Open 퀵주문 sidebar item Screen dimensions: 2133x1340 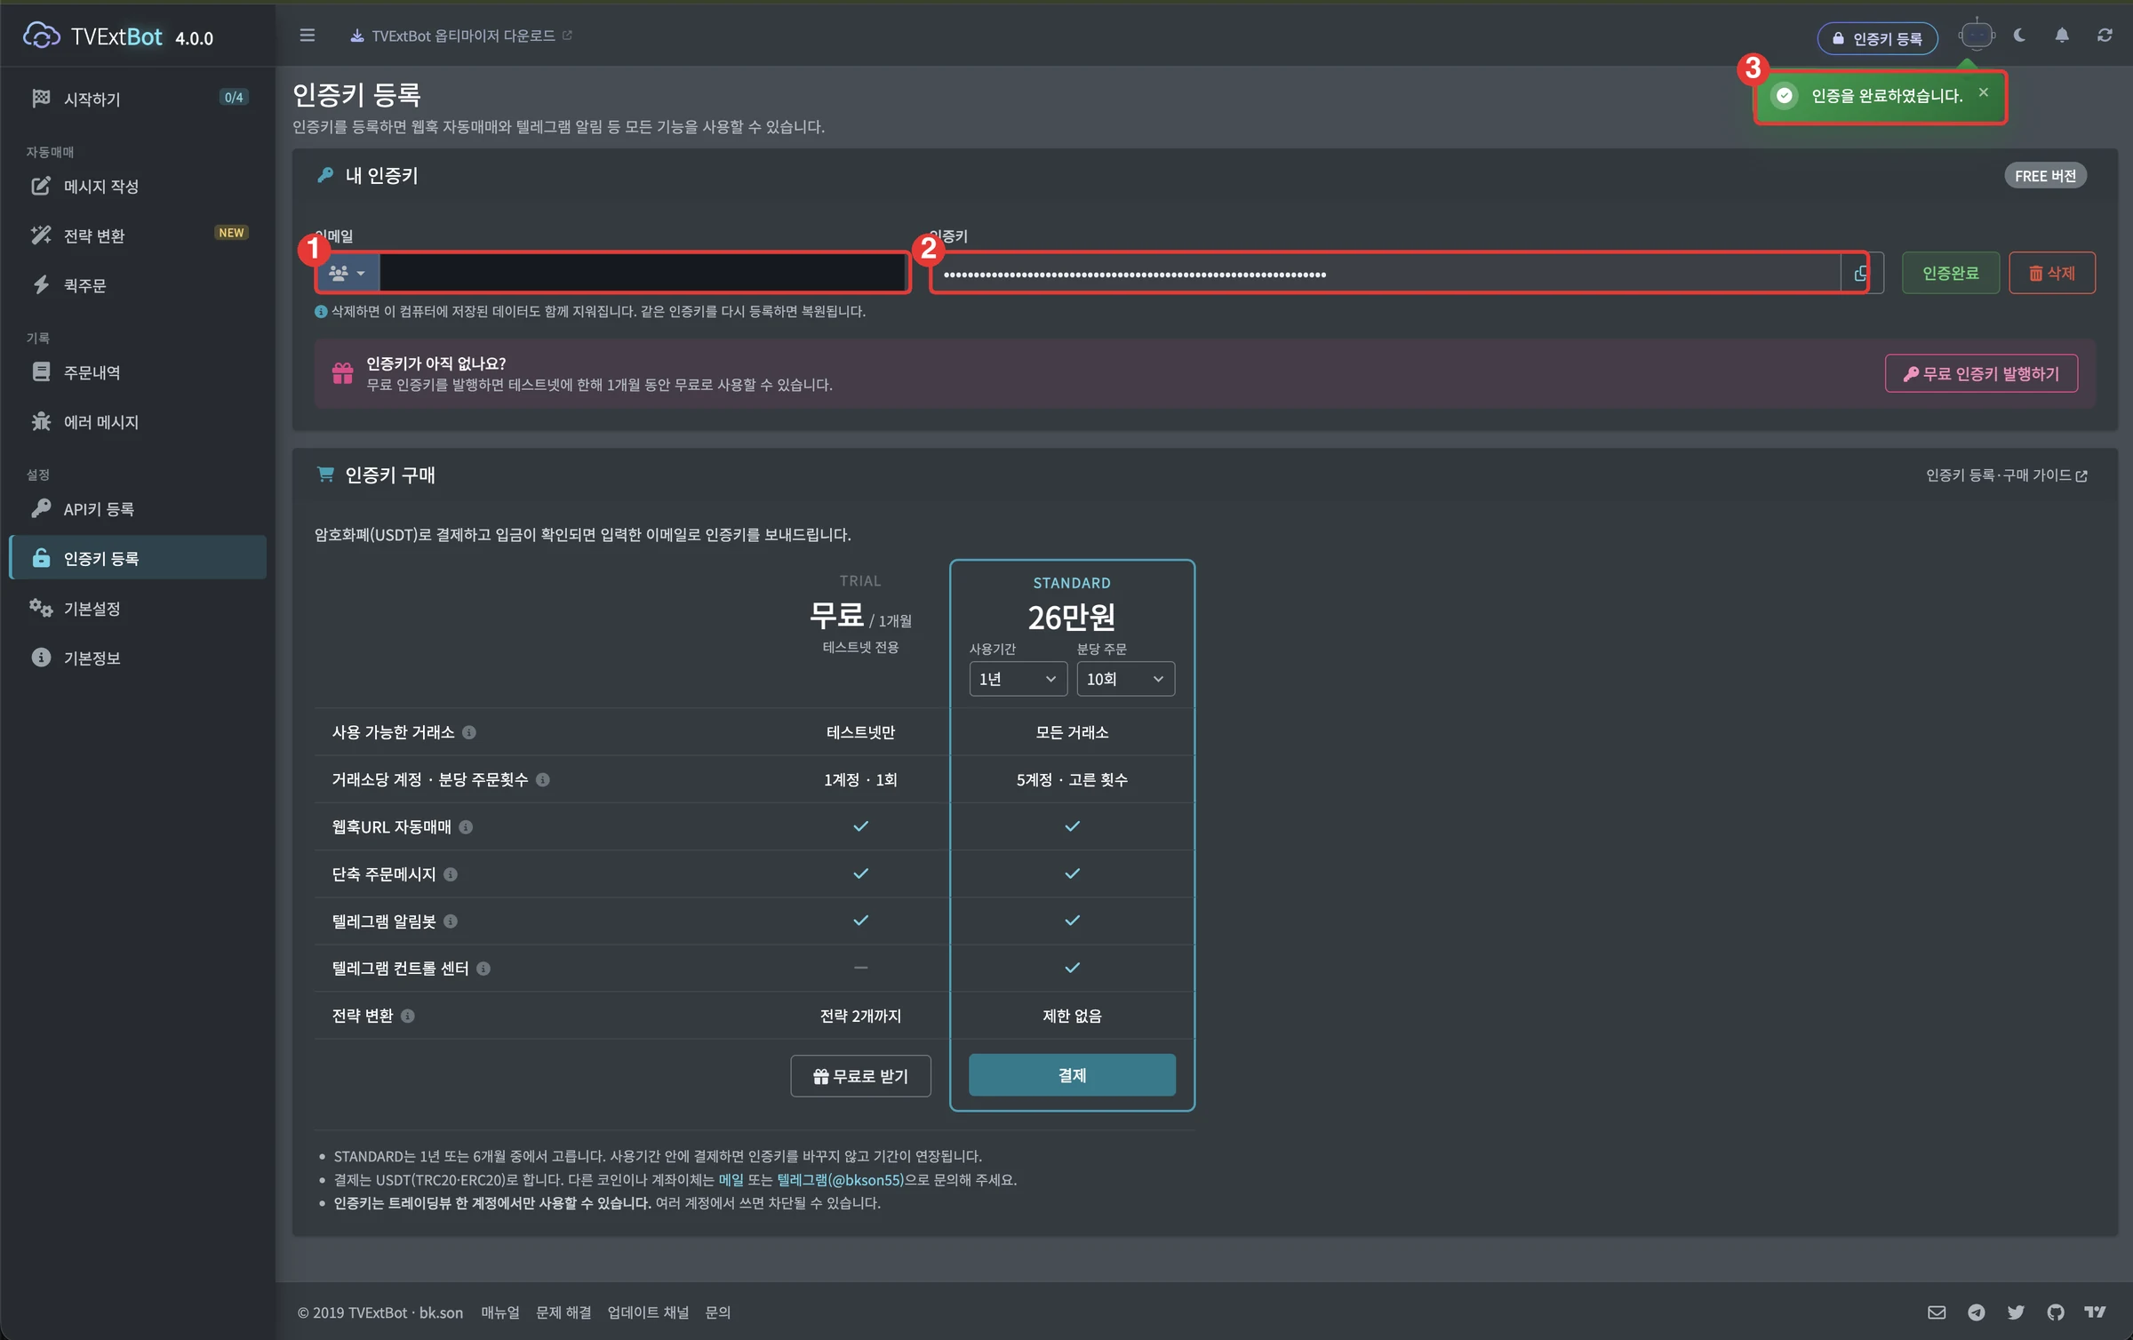(138, 285)
